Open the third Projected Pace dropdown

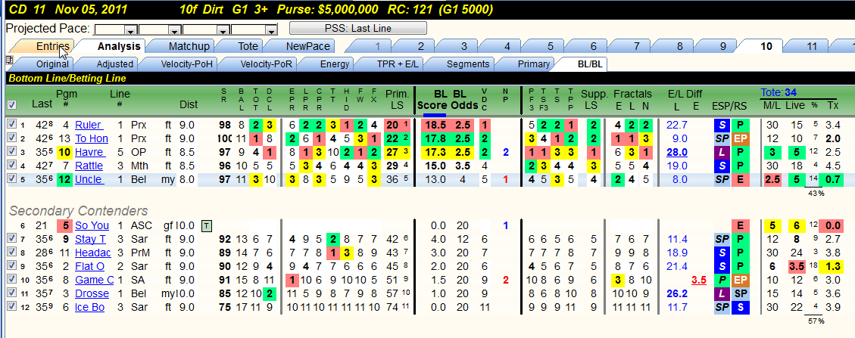tap(223, 30)
